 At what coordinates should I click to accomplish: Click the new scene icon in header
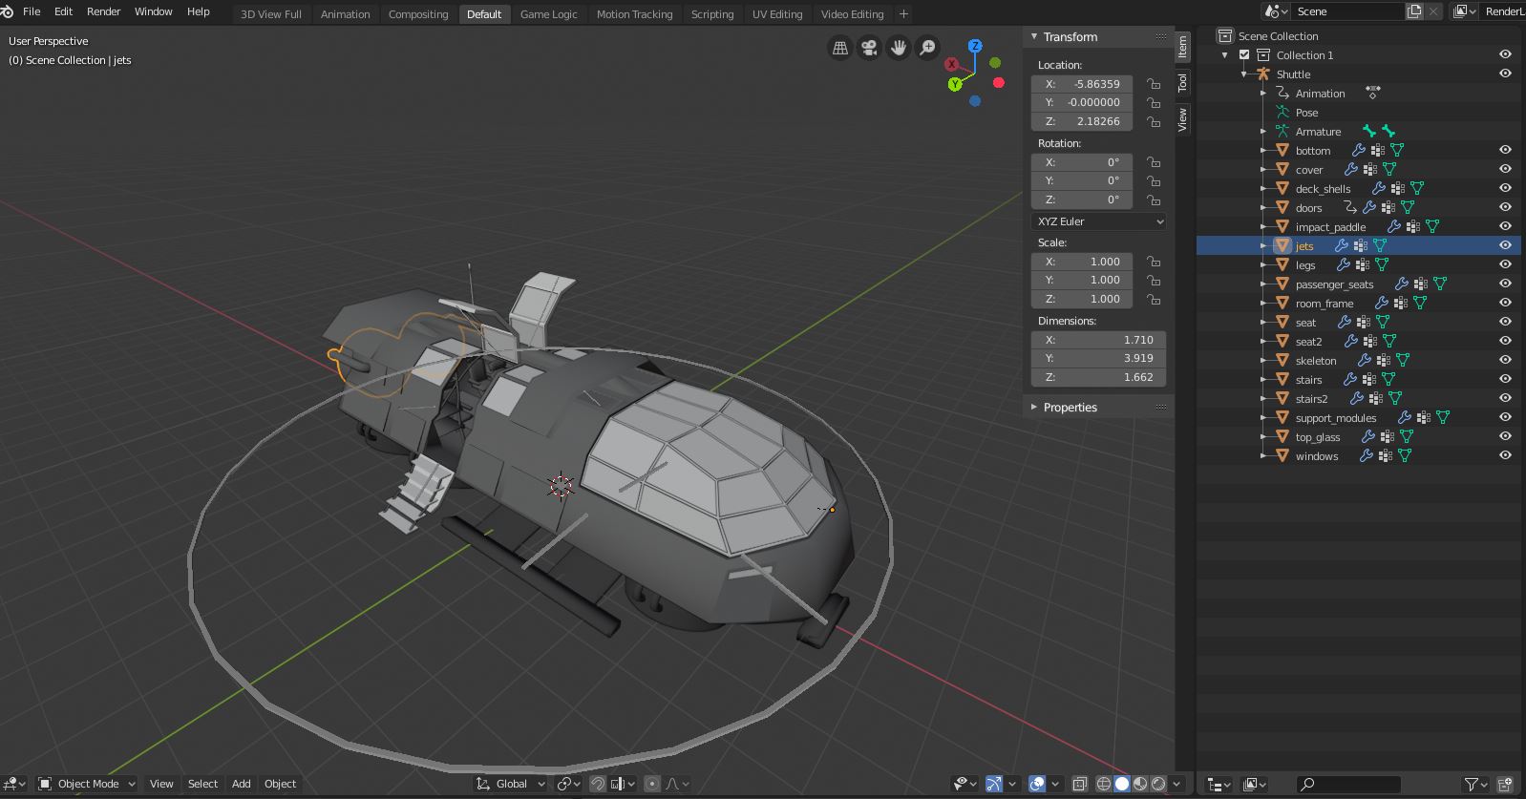point(1414,11)
